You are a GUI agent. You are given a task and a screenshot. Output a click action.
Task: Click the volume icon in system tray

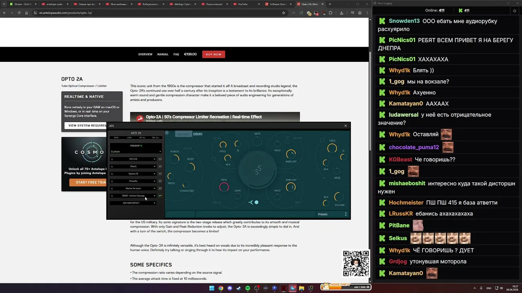pyautogui.click(x=501, y=288)
